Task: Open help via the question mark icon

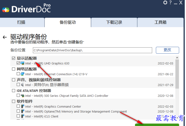Action: 171,2
